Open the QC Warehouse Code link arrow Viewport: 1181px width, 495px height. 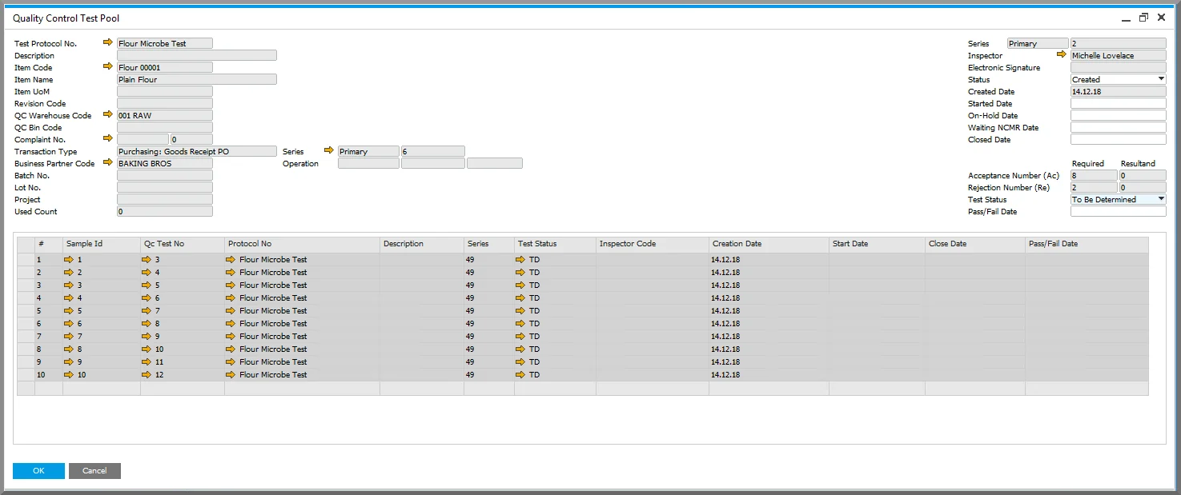(x=108, y=115)
